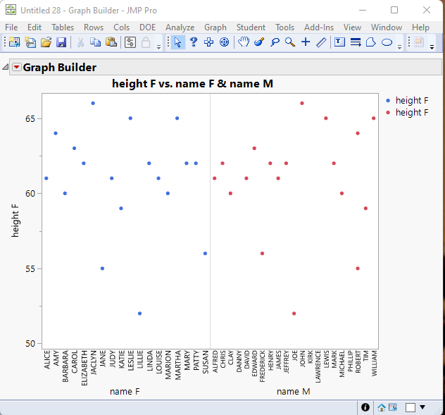Click red legend marker for height F
This screenshot has height=415, width=445.
point(388,113)
